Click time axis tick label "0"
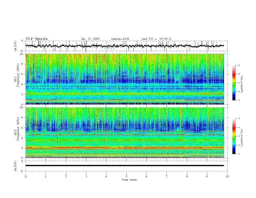The height and width of the screenshot is (198, 256). [x=26, y=176]
